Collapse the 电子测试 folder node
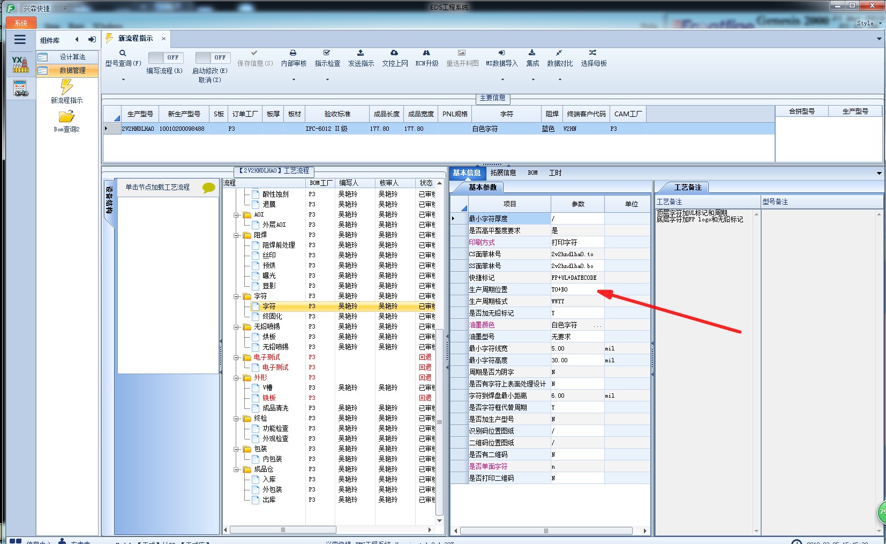The height and width of the screenshot is (544, 886). pyautogui.click(x=236, y=357)
